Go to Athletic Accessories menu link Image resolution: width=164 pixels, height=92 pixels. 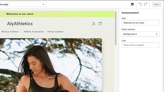tap(34, 32)
